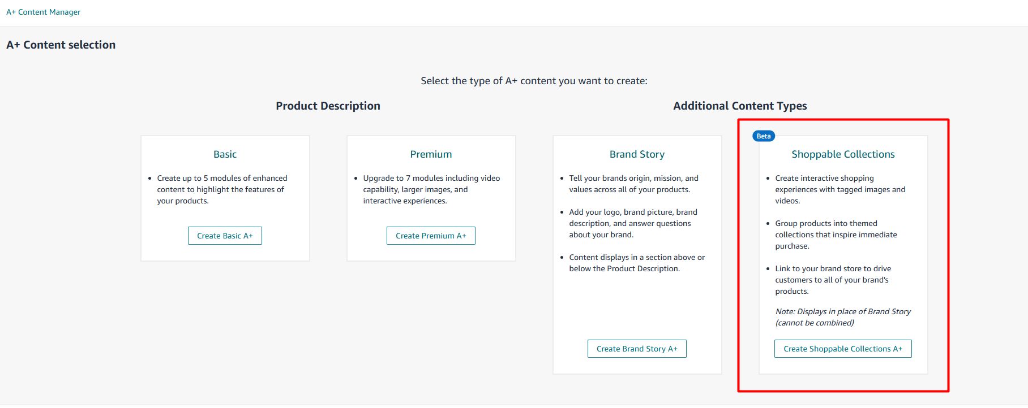The image size is (1028, 408).
Task: Click the Brand Story card title
Action: [637, 154]
